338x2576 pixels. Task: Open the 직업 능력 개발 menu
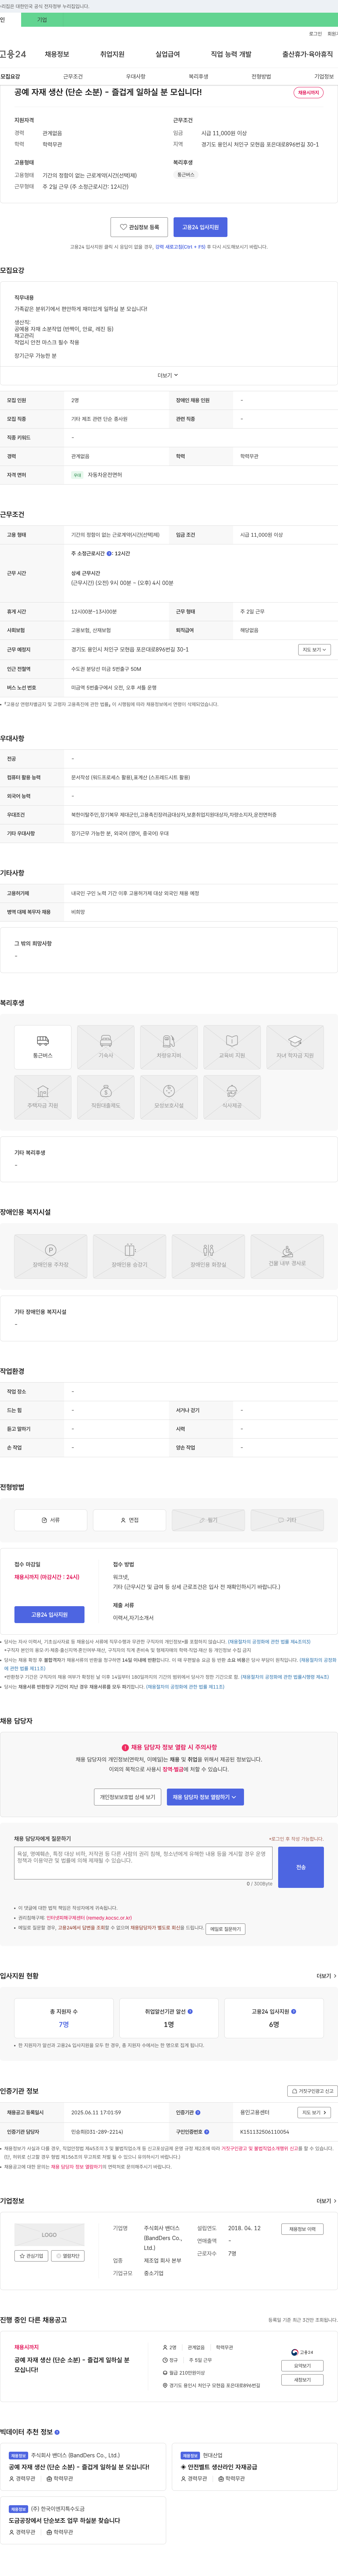coord(231,54)
